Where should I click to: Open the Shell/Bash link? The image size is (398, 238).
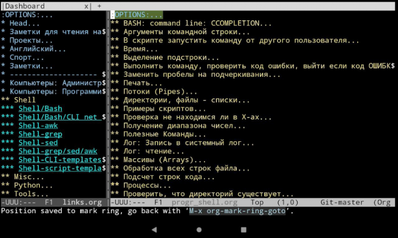40,108
